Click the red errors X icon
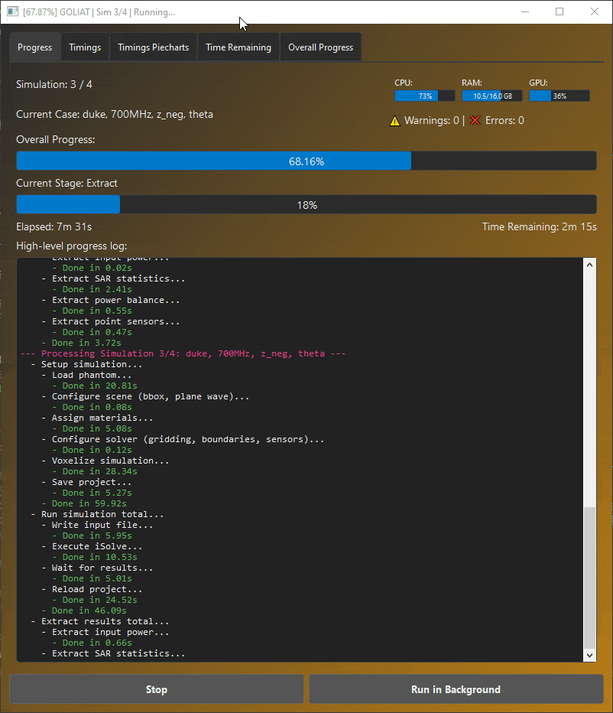The width and height of the screenshot is (613, 713). coord(476,120)
